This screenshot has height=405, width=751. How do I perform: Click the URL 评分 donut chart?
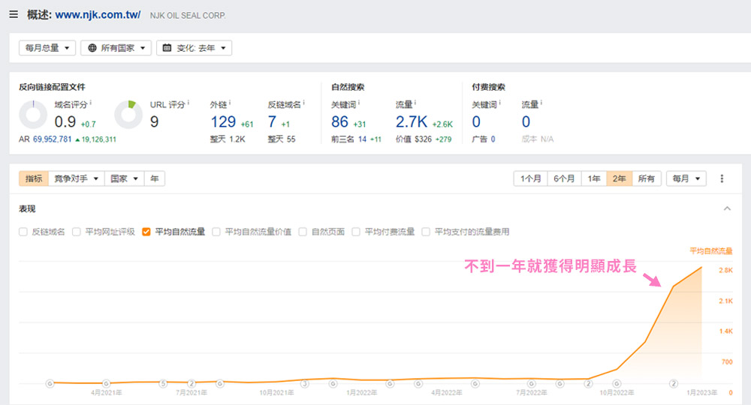tap(128, 115)
